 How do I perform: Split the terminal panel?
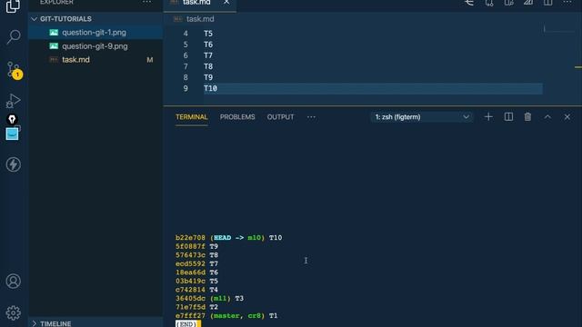(x=508, y=117)
